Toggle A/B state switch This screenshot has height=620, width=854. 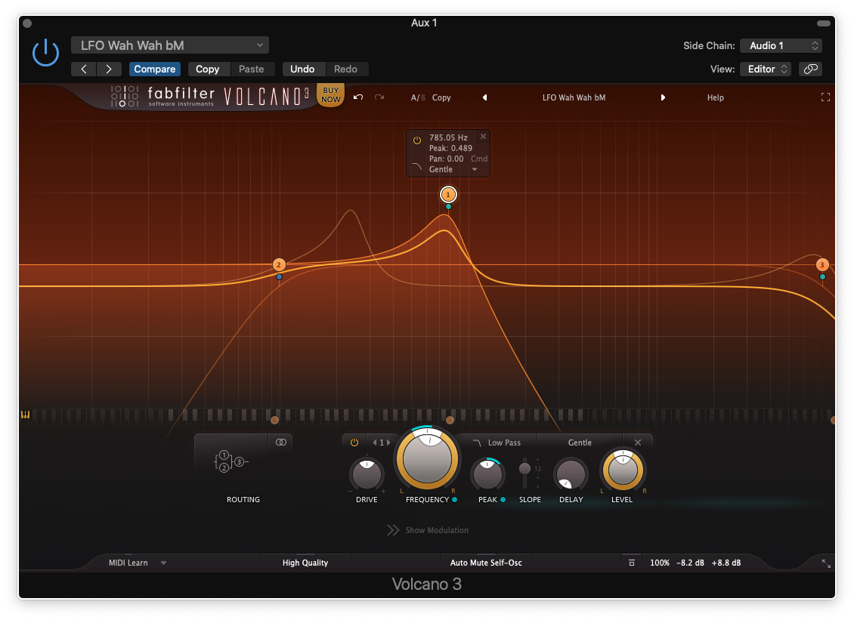pos(418,97)
